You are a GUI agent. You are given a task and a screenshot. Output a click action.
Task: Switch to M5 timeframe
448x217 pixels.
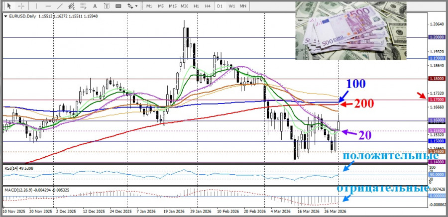(x=161, y=5)
